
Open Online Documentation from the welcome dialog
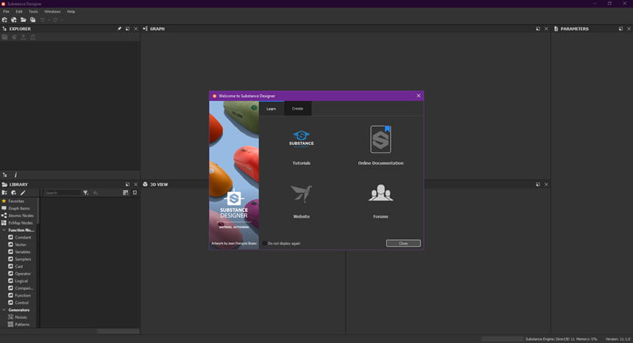tap(381, 145)
